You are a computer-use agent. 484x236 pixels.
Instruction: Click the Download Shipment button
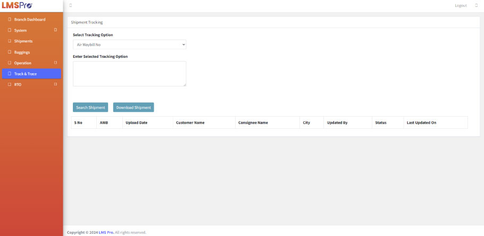pyautogui.click(x=133, y=107)
